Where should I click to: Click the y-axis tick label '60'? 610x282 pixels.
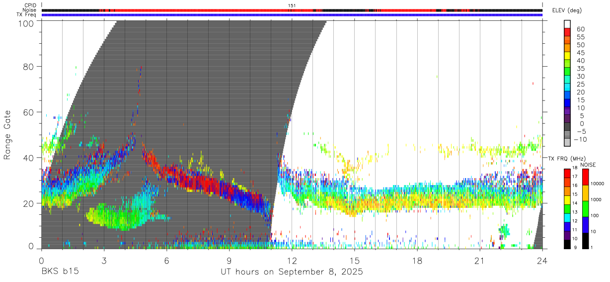click(x=29, y=112)
